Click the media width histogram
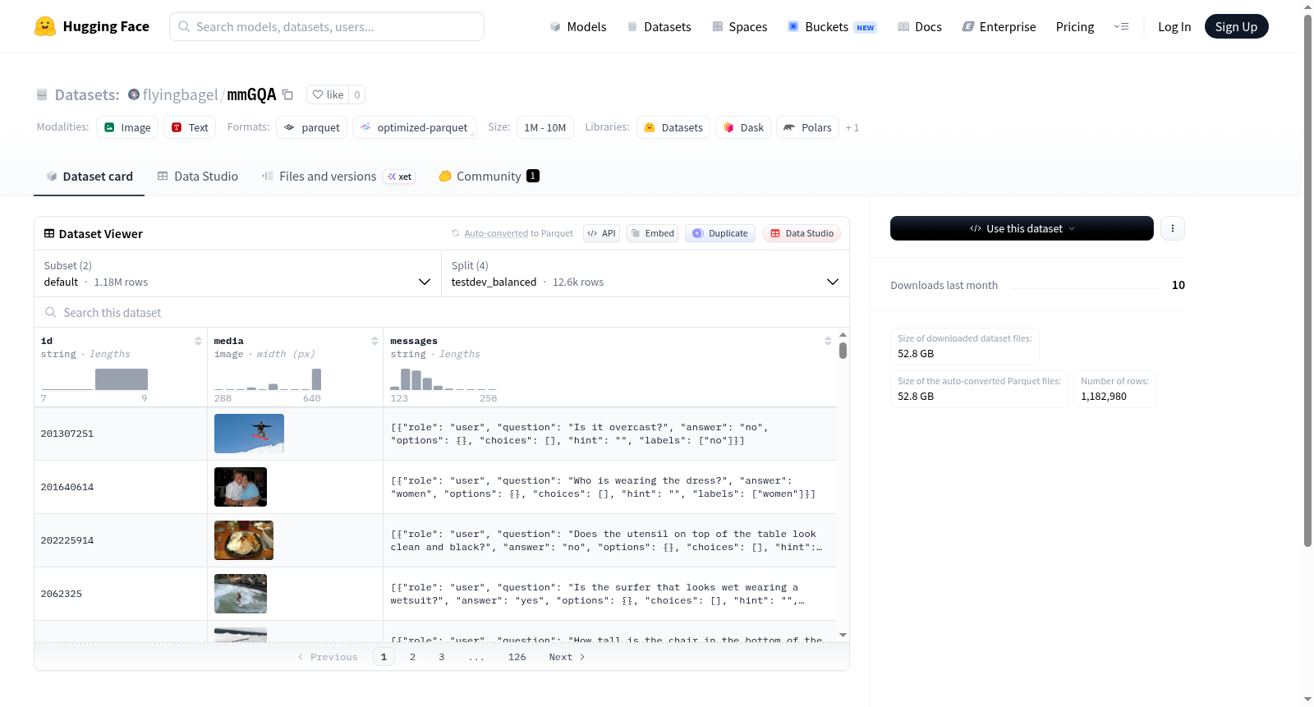Viewport: 1314px width, 707px height. pyautogui.click(x=268, y=379)
